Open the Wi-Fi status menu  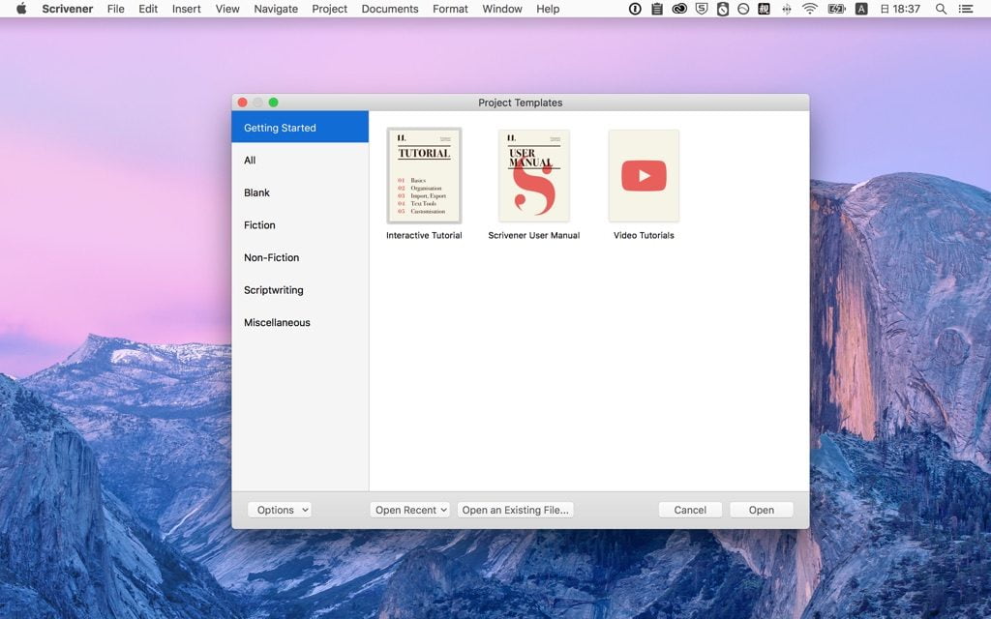click(x=810, y=9)
